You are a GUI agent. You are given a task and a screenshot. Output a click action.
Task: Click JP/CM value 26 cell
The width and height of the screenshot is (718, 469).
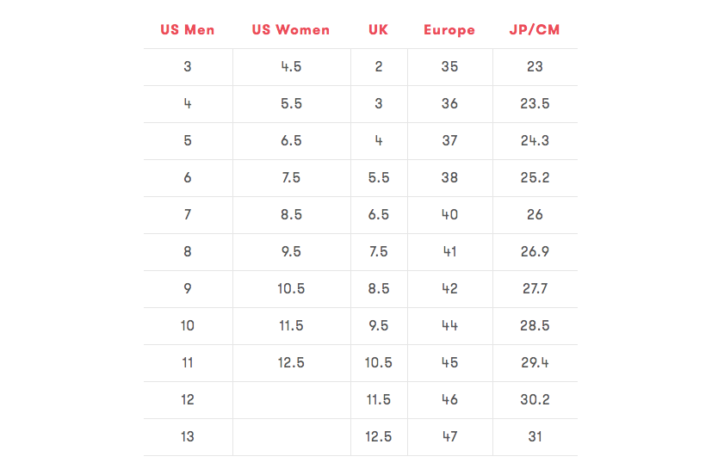pos(535,215)
